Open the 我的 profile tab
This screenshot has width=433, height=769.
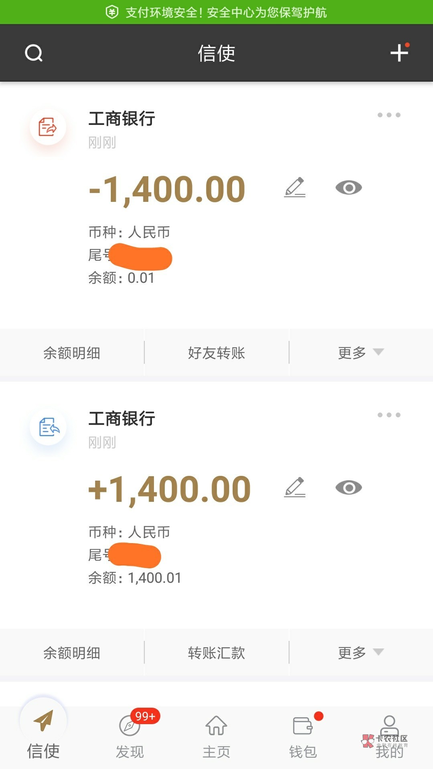389,736
